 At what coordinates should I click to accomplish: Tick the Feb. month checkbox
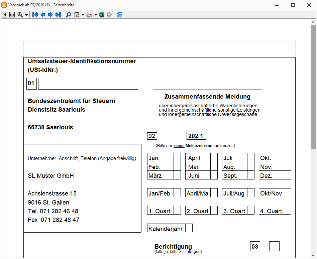click(x=177, y=166)
